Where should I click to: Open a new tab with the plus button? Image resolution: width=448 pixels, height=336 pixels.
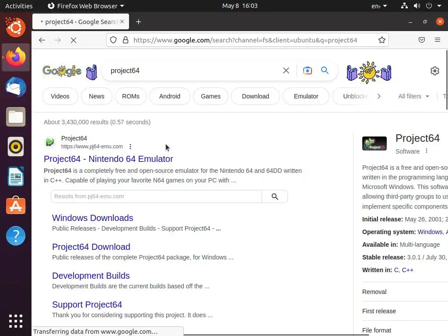(139, 22)
